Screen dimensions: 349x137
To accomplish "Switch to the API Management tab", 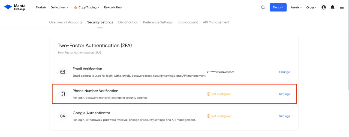I will [216, 22].
